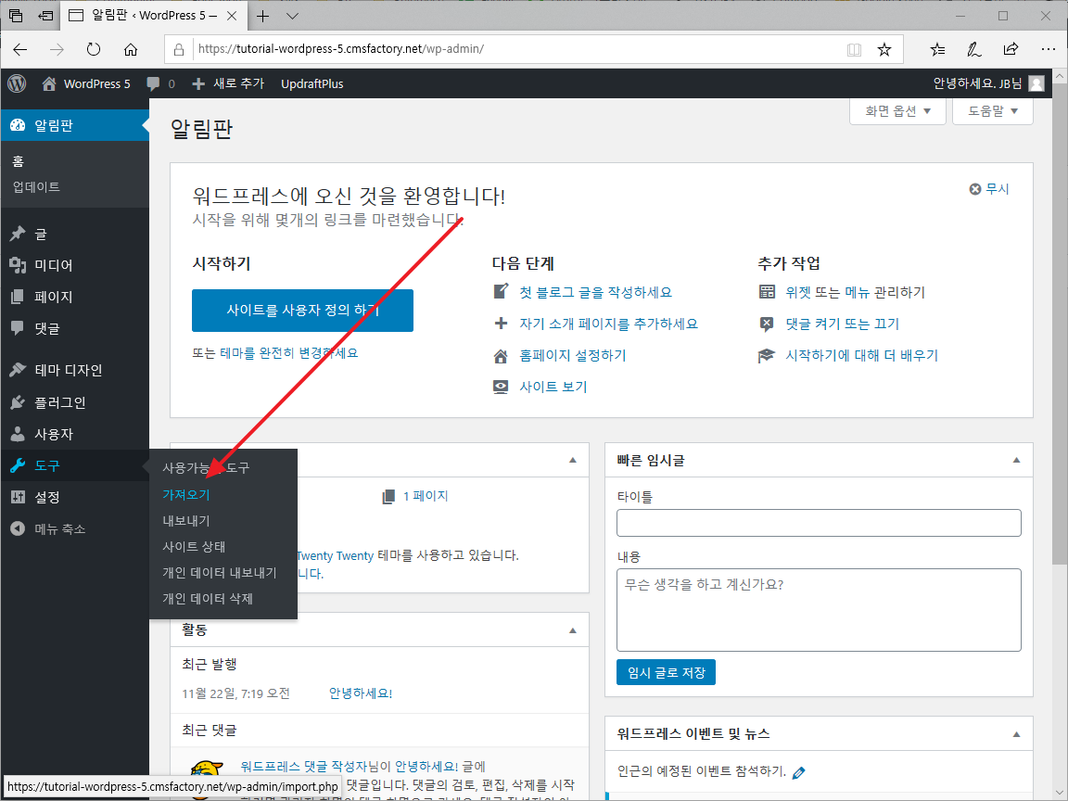Open 알림판 in the sidebar
The height and width of the screenshot is (801, 1068).
click(75, 125)
